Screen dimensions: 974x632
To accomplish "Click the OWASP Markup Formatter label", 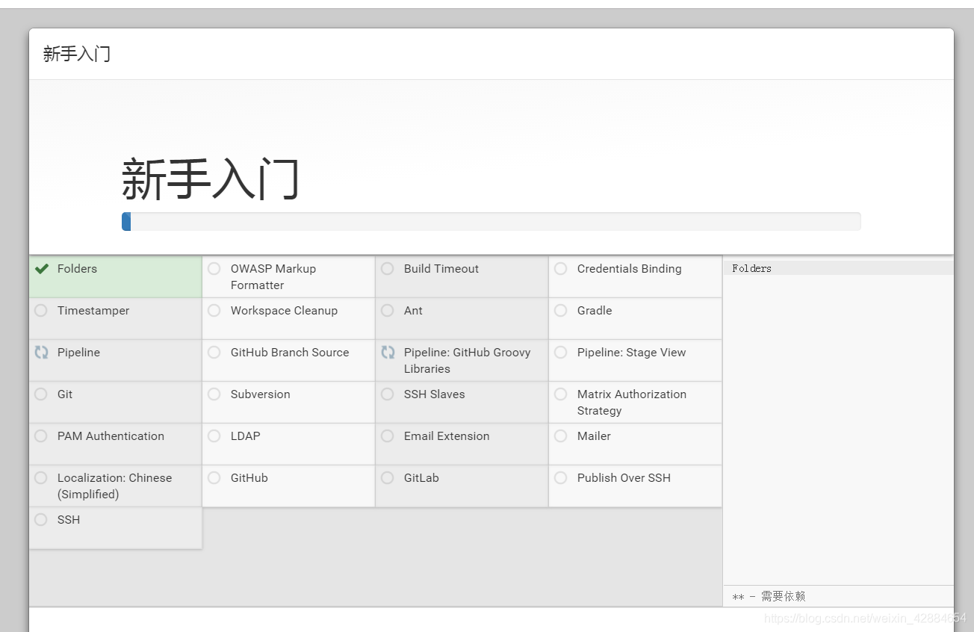I will coord(273,277).
